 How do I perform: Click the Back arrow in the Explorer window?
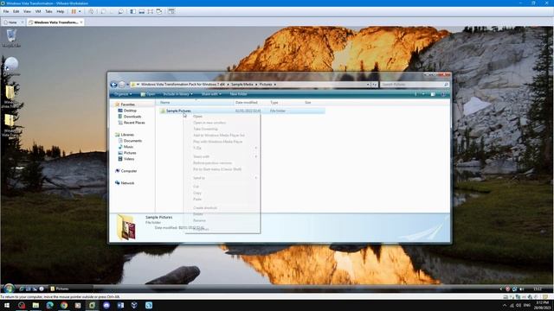(x=113, y=85)
